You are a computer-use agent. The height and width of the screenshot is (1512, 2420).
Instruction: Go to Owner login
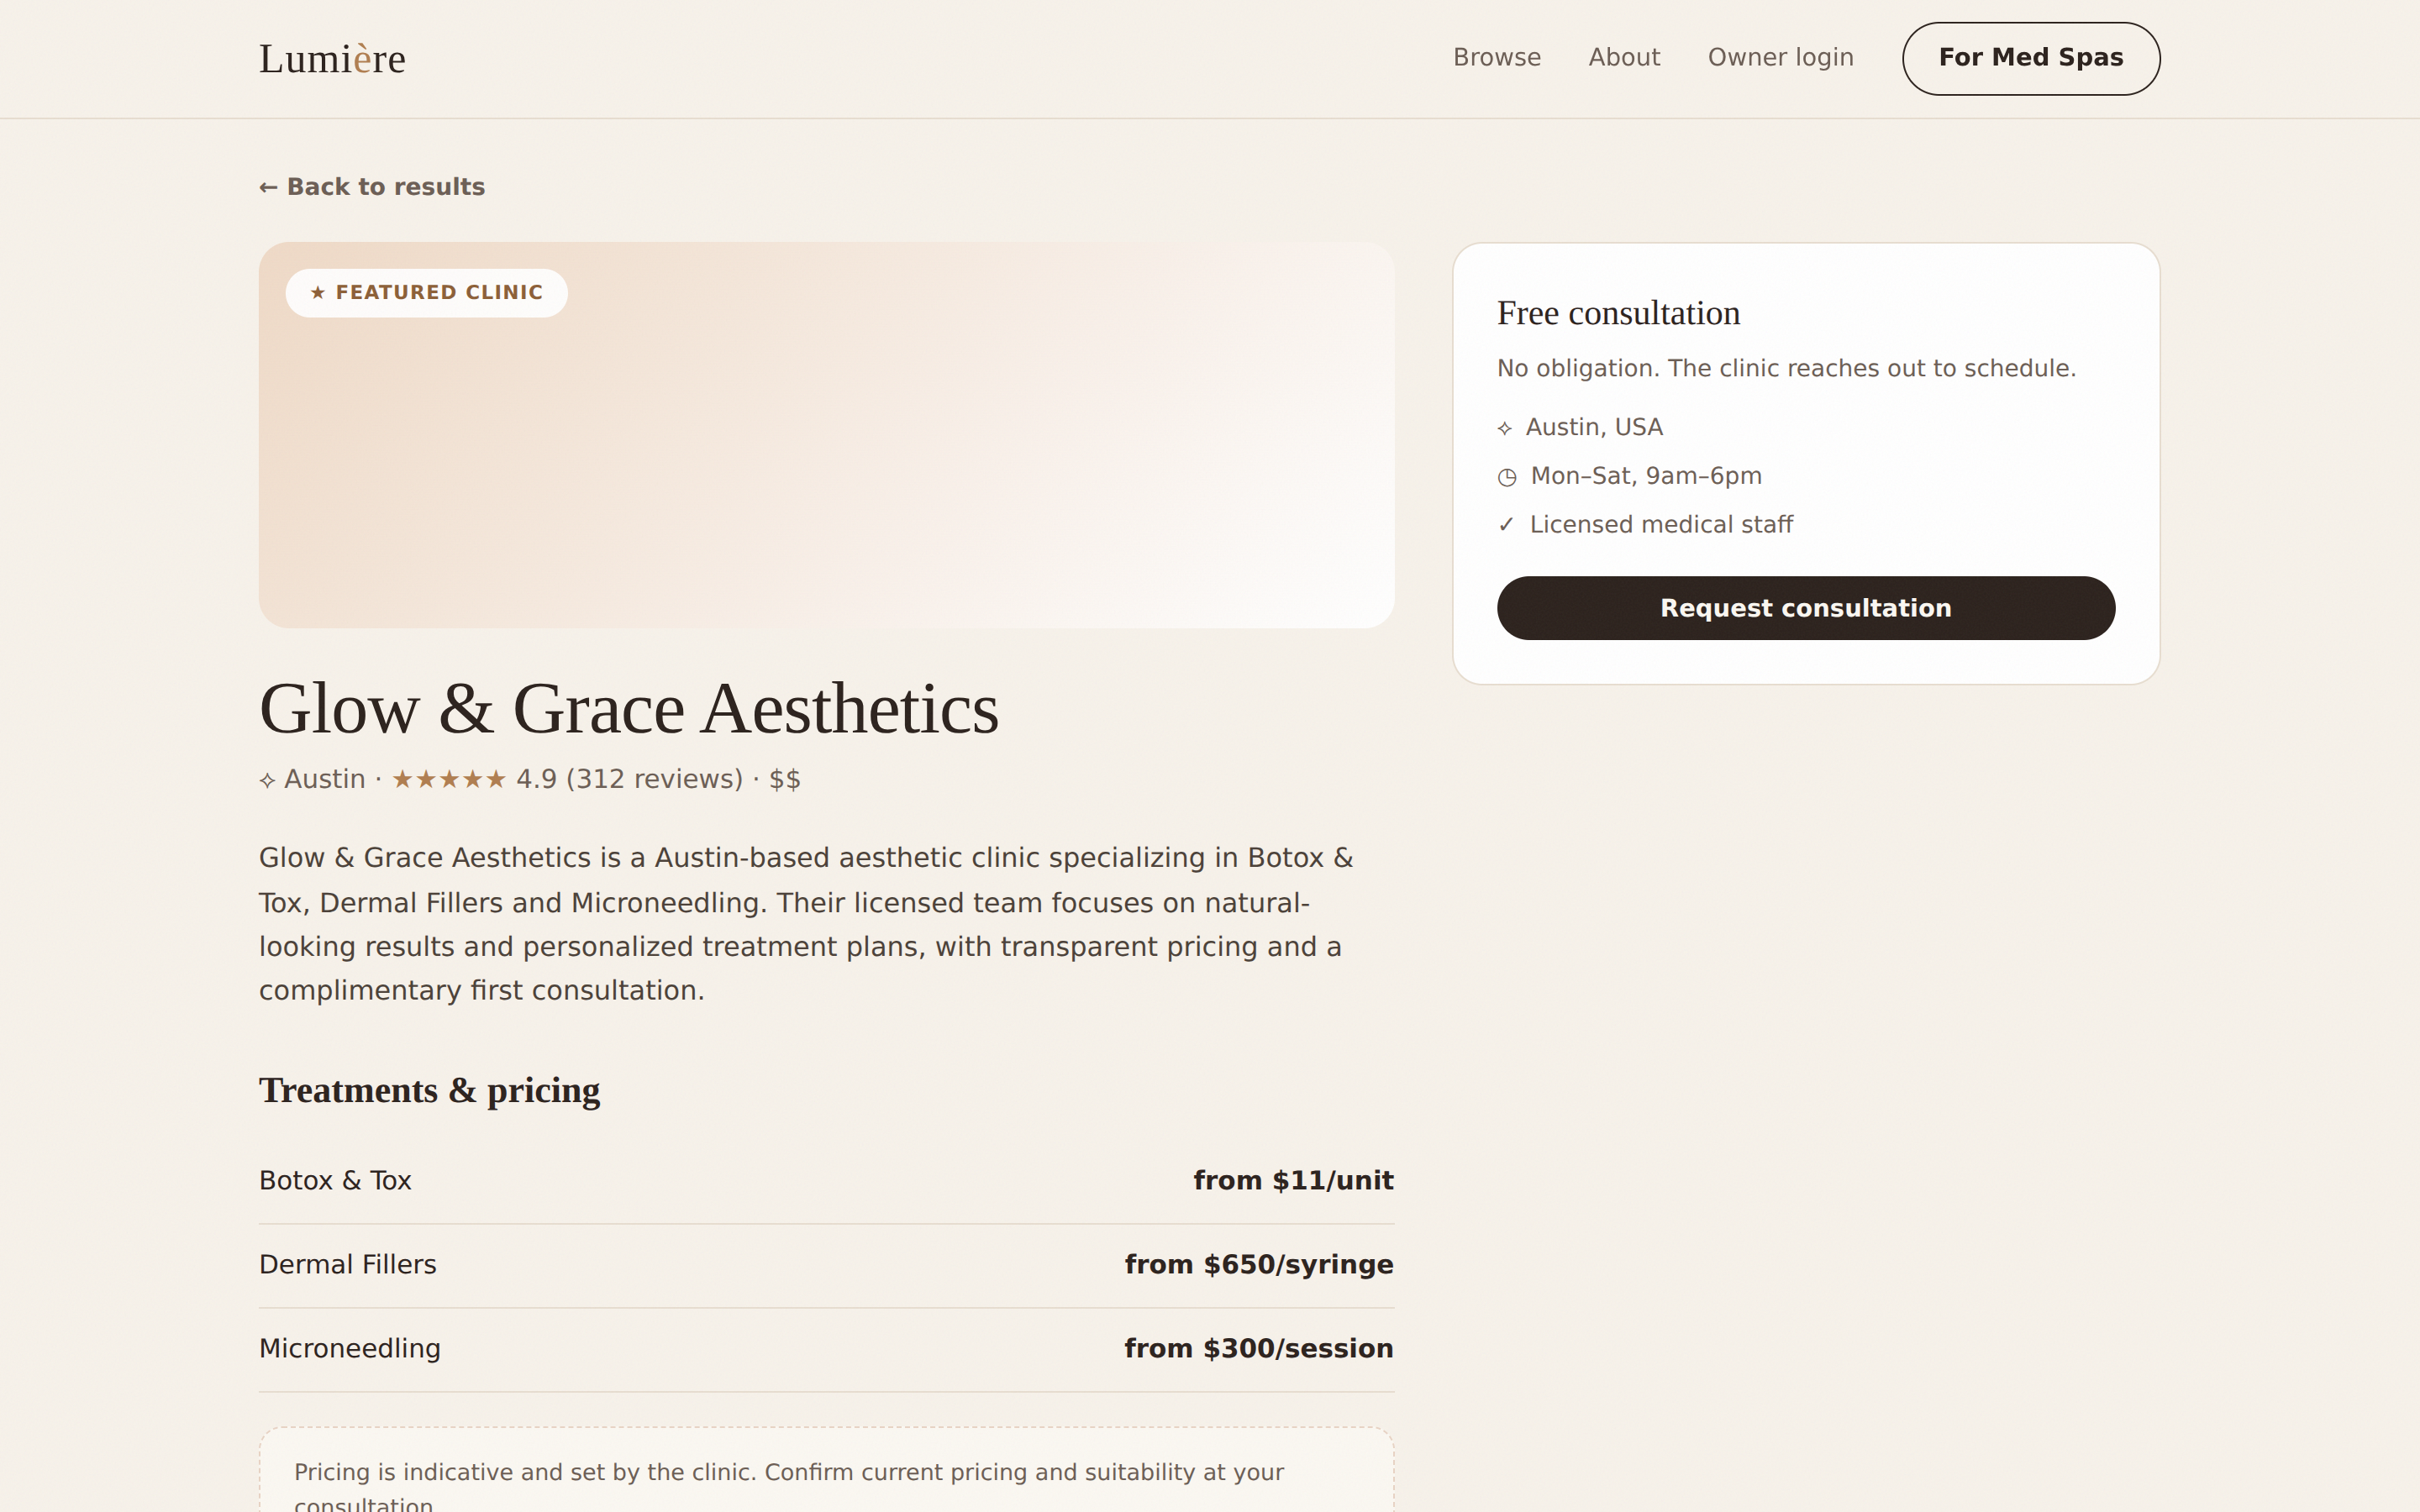click(1780, 58)
